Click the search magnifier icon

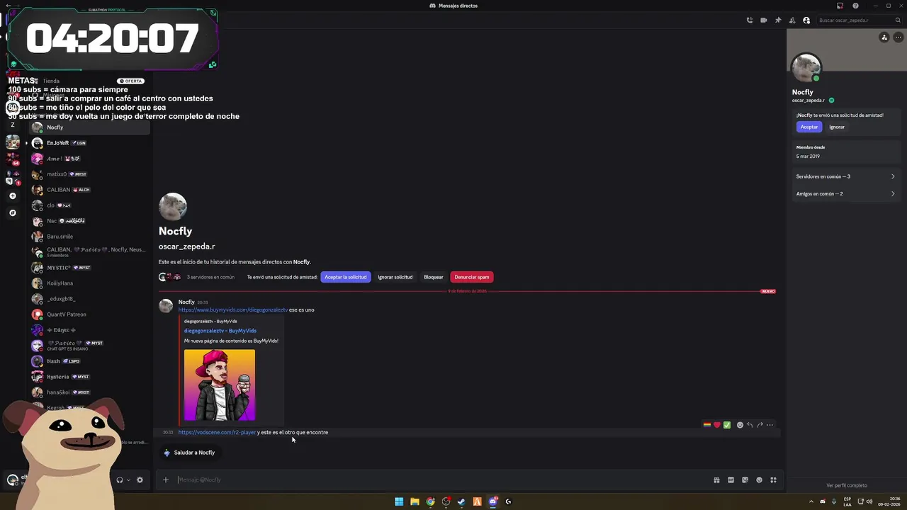[x=898, y=21]
